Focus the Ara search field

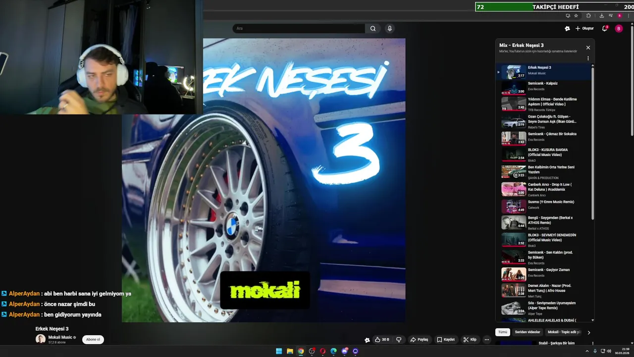point(299,28)
